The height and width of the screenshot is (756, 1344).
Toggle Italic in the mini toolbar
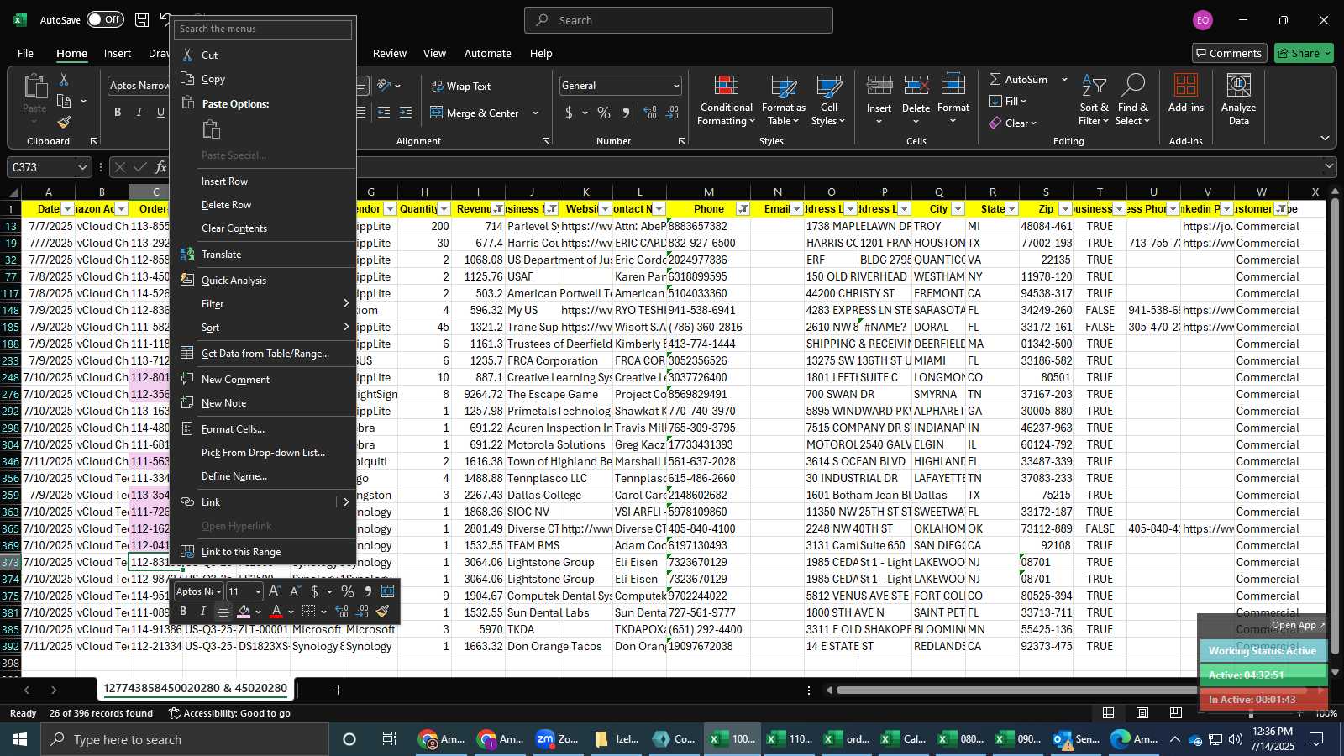202,612
